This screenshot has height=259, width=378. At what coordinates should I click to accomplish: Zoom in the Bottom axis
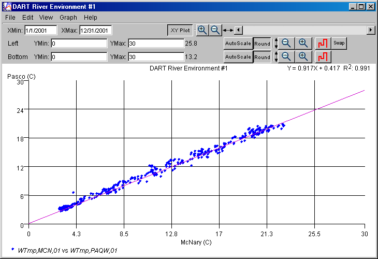coord(303,56)
